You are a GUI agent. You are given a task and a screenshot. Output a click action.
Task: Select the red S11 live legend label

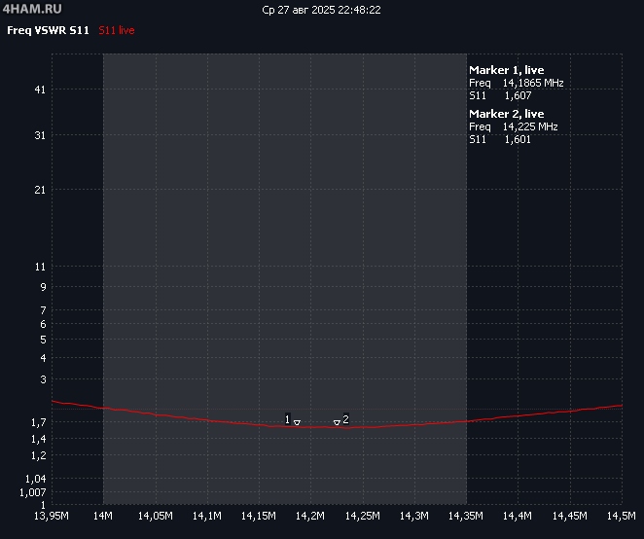point(117,31)
